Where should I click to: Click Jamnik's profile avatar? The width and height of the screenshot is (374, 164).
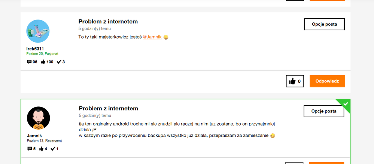point(38,118)
